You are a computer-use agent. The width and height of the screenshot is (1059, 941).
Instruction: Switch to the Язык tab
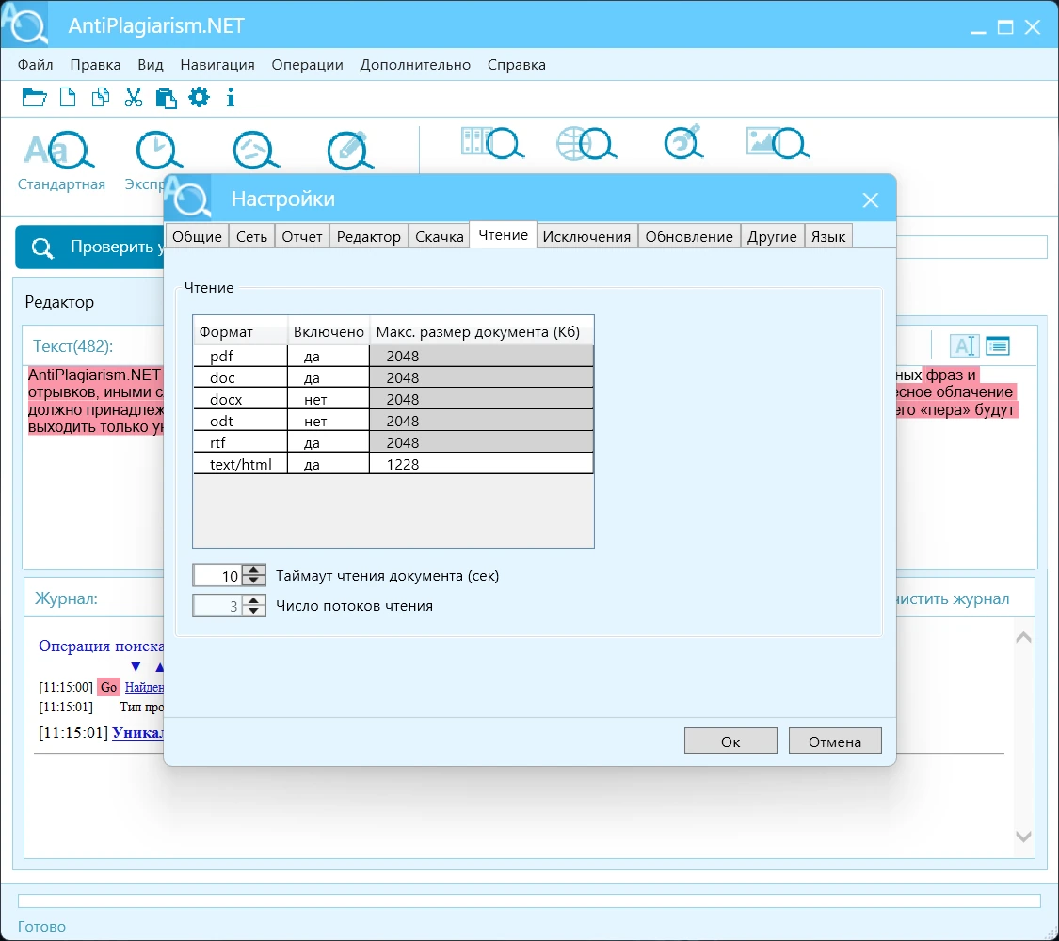[828, 236]
